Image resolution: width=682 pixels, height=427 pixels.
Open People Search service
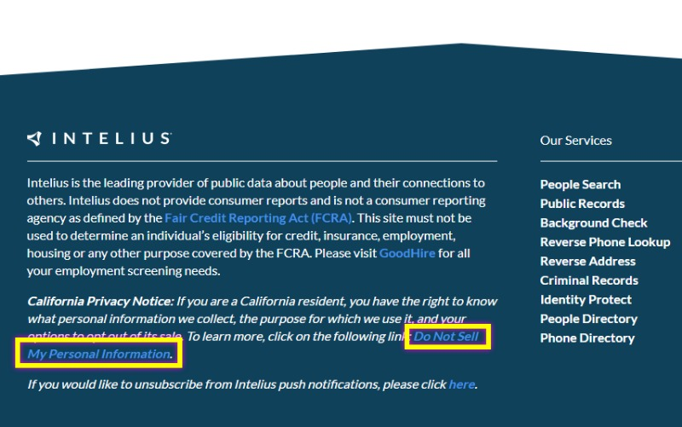(x=581, y=184)
